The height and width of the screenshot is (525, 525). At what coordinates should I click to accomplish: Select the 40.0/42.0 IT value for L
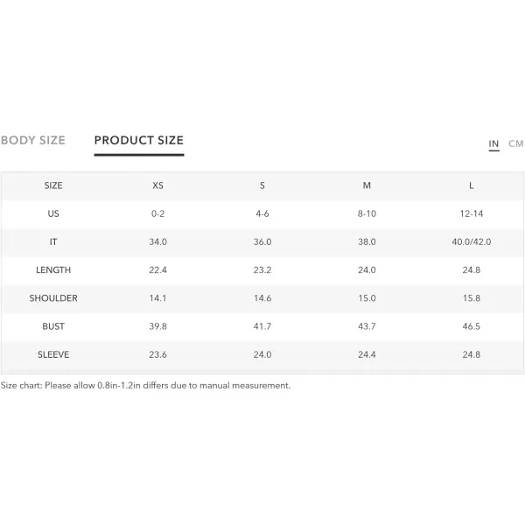tap(471, 241)
